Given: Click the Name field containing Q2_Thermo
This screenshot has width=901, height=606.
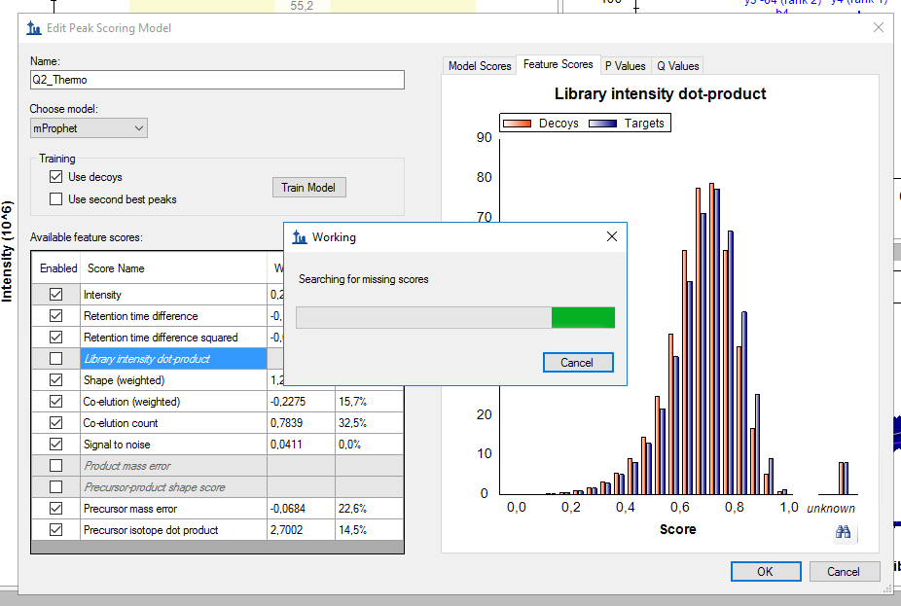Looking at the screenshot, I should 217,80.
